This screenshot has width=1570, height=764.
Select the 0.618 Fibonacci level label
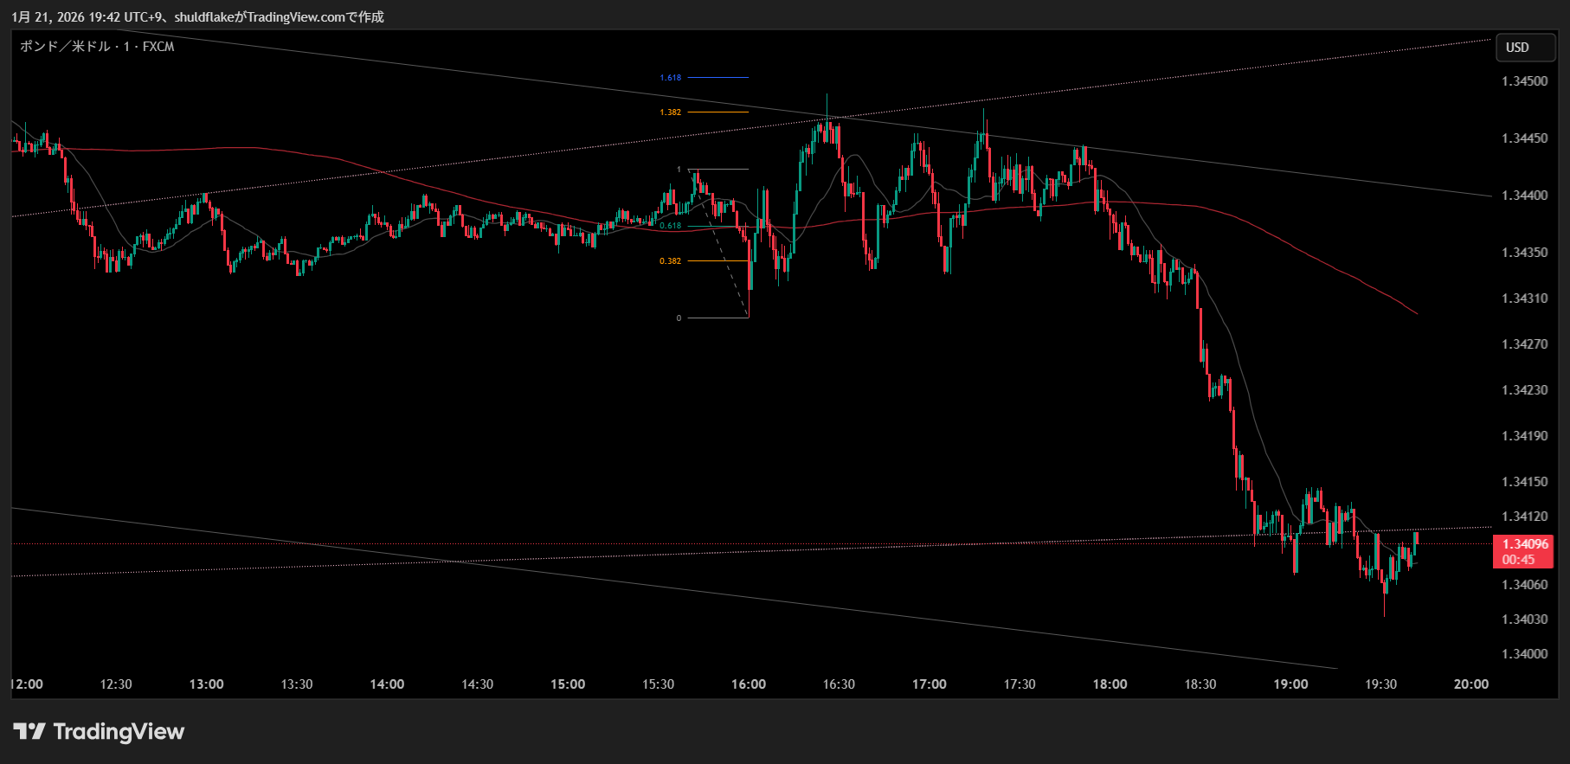[x=670, y=226]
